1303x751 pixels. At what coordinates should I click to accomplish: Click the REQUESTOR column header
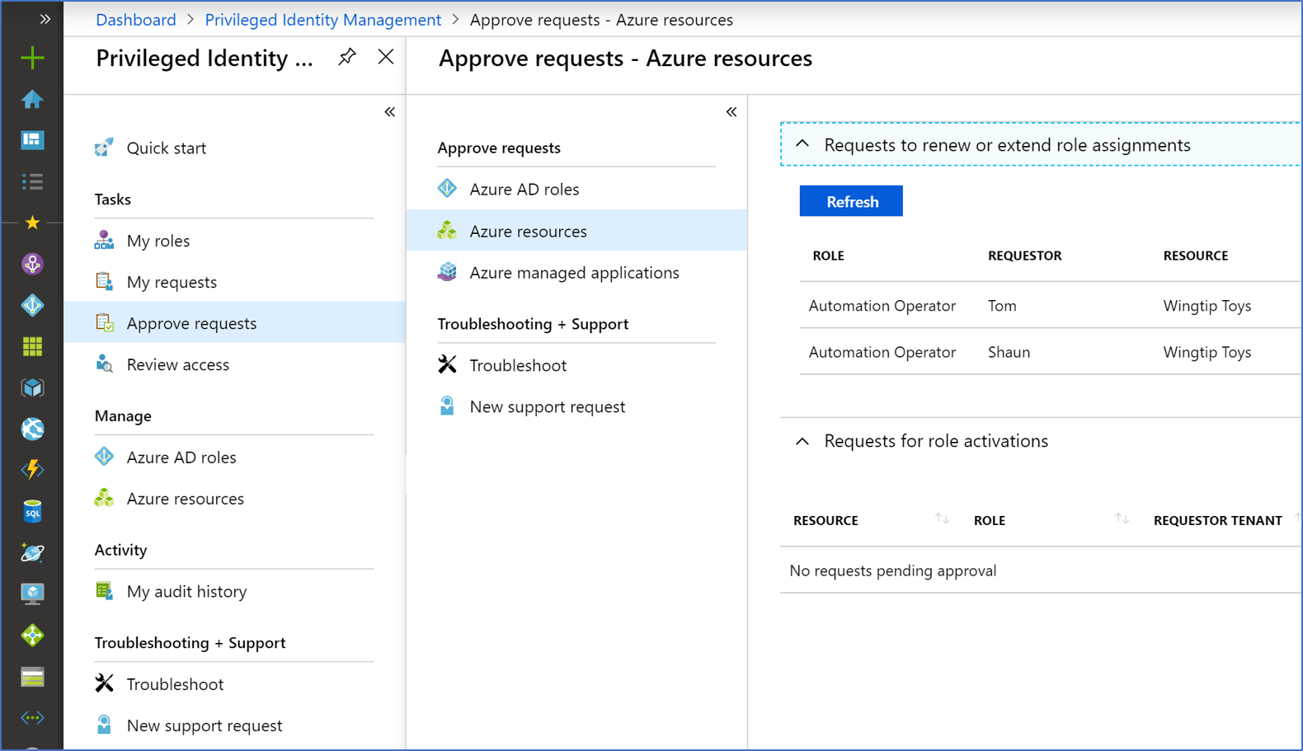tap(1024, 256)
